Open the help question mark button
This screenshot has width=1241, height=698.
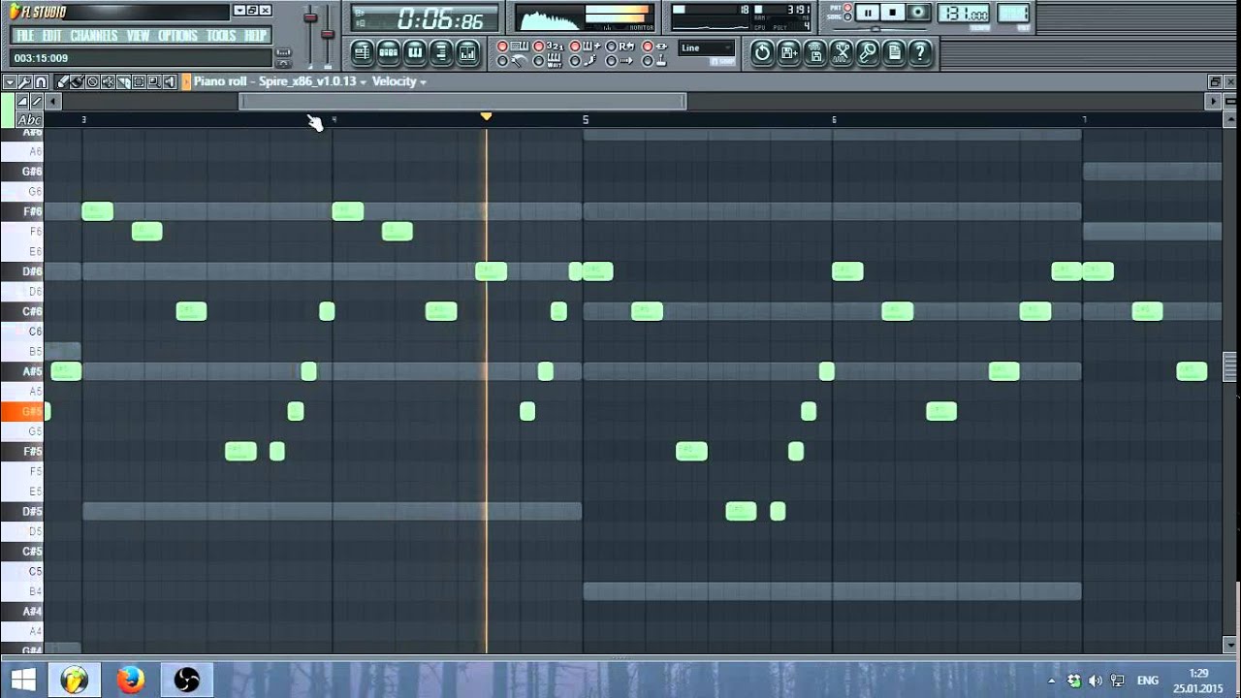tap(920, 52)
